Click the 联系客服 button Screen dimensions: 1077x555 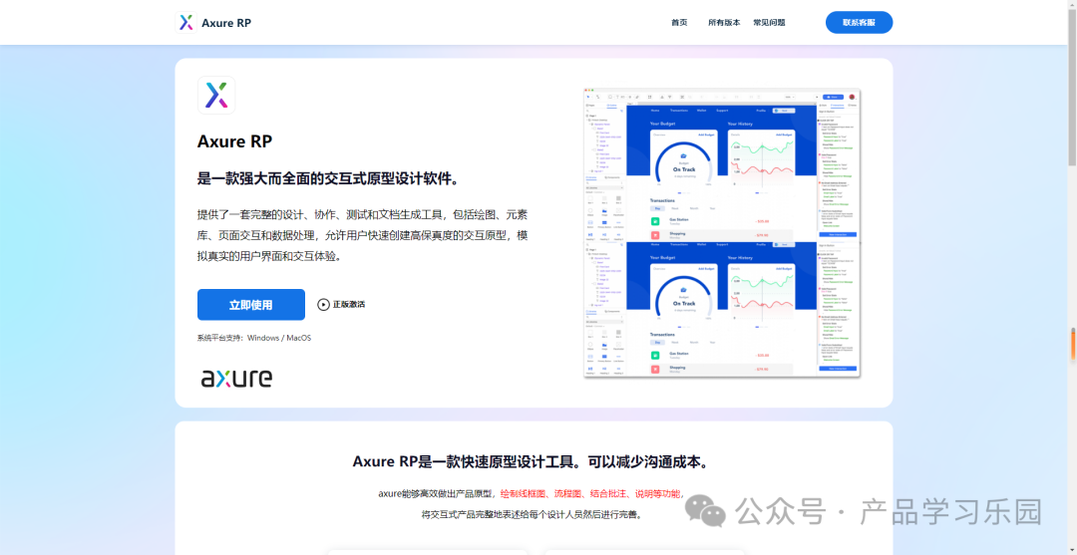[x=859, y=23]
